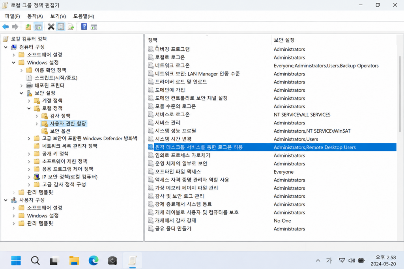Screen dimensions: 404x269
Task: Collapse the 로컬 정책 node
Action: pos(29,108)
